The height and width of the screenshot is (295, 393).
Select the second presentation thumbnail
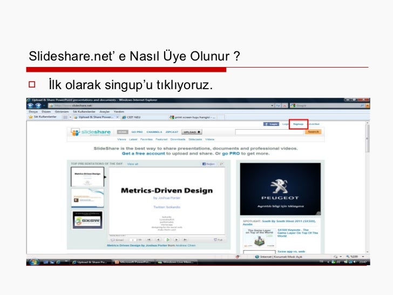tap(87, 198)
